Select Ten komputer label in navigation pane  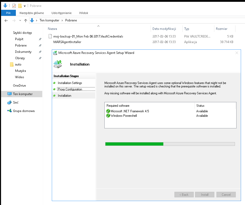tap(23, 94)
